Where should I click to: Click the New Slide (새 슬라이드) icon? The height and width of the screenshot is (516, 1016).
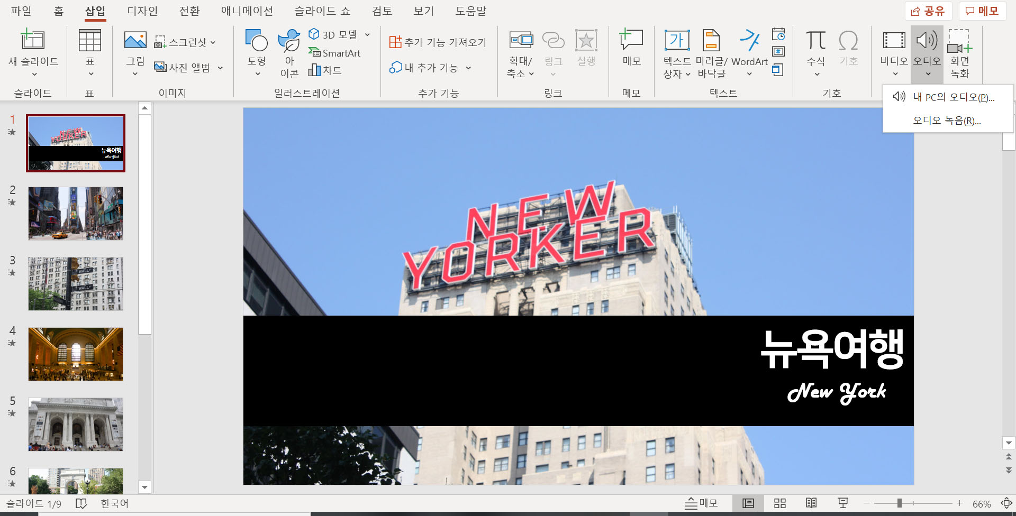33,40
